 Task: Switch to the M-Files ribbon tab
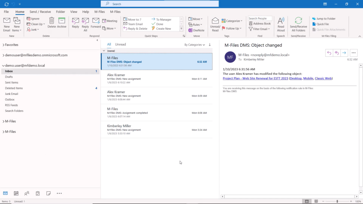coord(100,11)
